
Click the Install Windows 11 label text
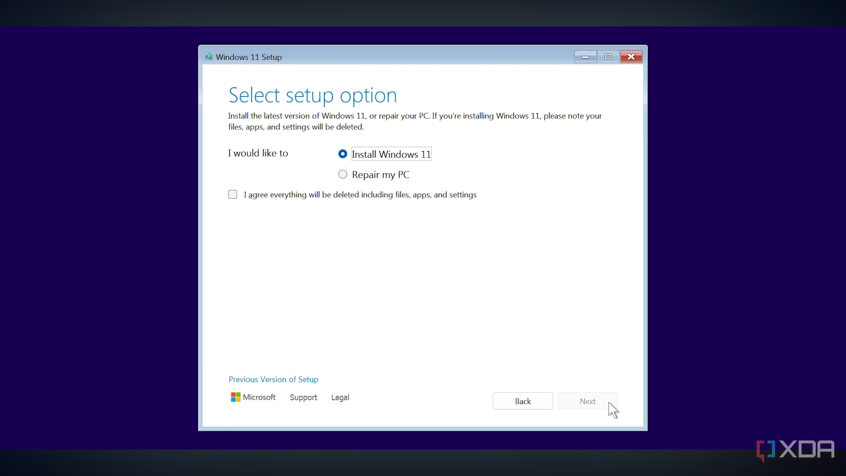(x=391, y=154)
